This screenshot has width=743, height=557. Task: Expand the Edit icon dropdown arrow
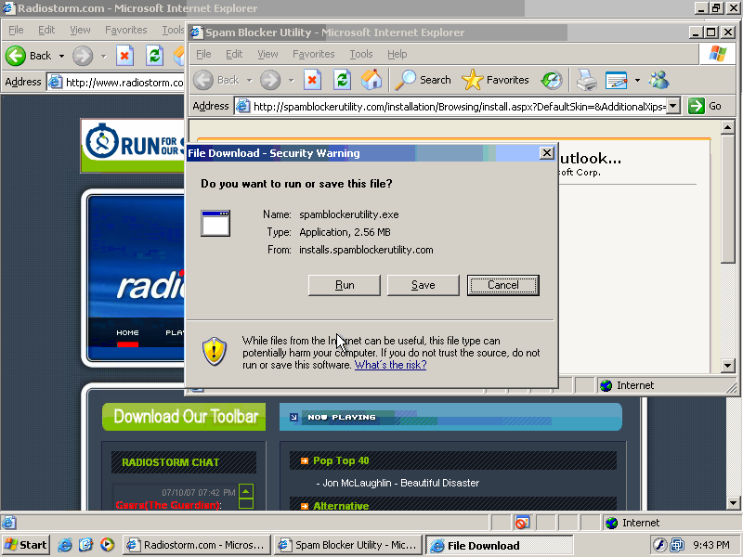click(637, 81)
